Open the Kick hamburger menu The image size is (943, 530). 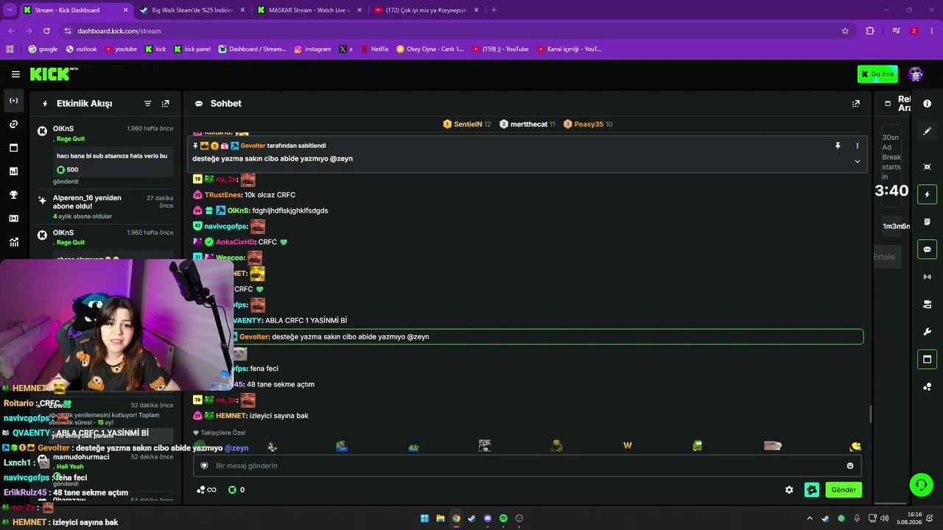[x=15, y=74]
